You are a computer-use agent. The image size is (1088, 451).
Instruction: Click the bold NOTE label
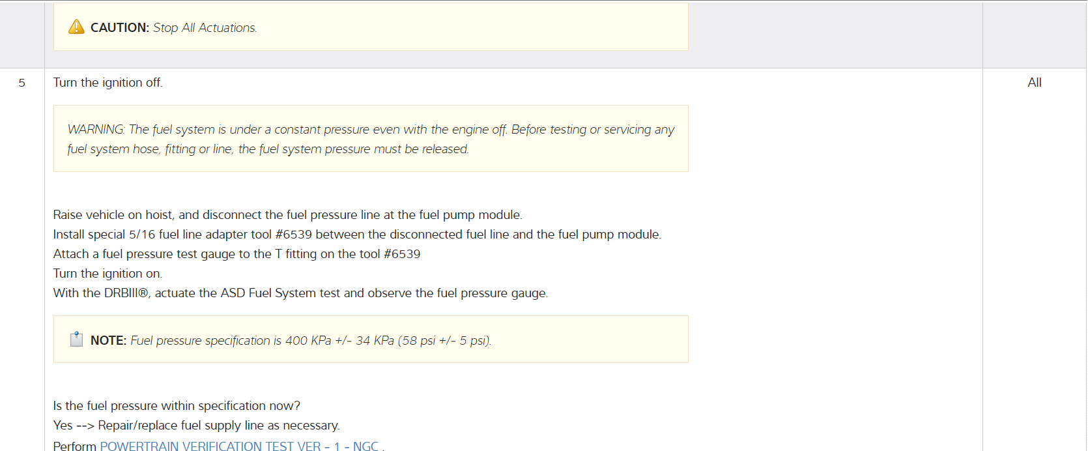point(108,341)
